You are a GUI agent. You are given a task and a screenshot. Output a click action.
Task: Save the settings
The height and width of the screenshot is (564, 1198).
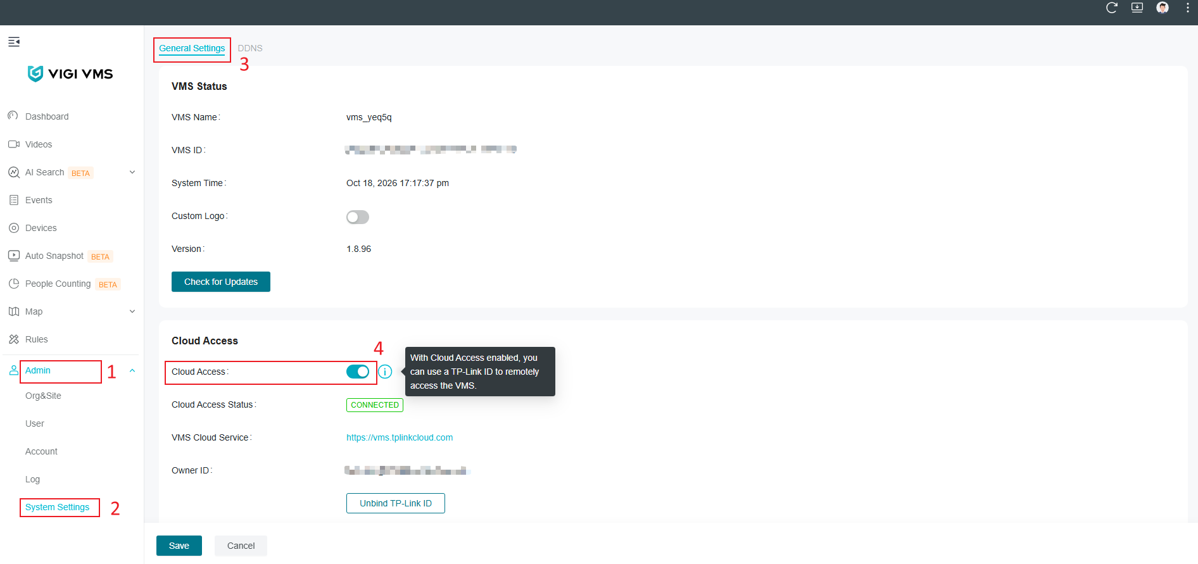[179, 546]
